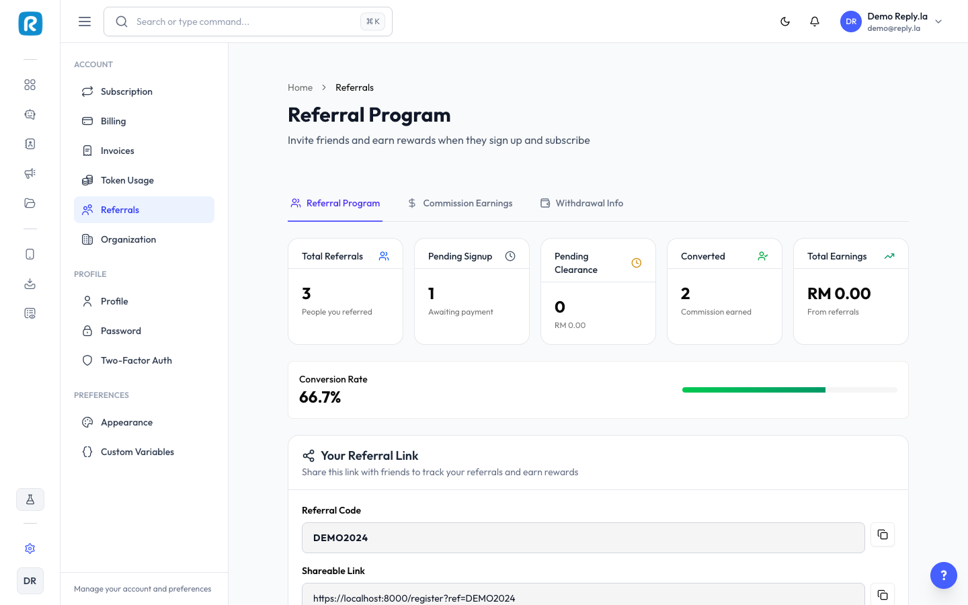
Task: Click the Shareable Link field
Action: (583, 594)
